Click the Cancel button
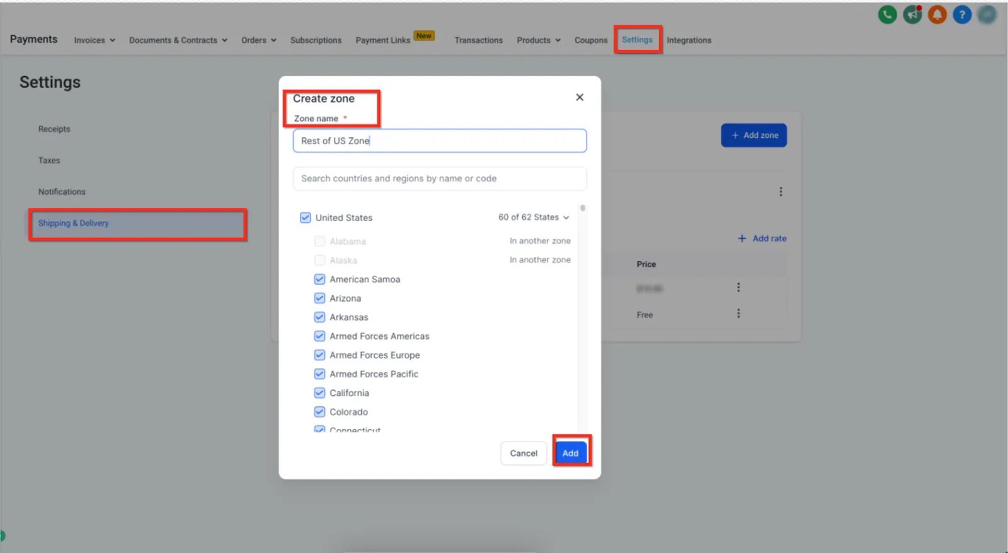 (x=524, y=453)
